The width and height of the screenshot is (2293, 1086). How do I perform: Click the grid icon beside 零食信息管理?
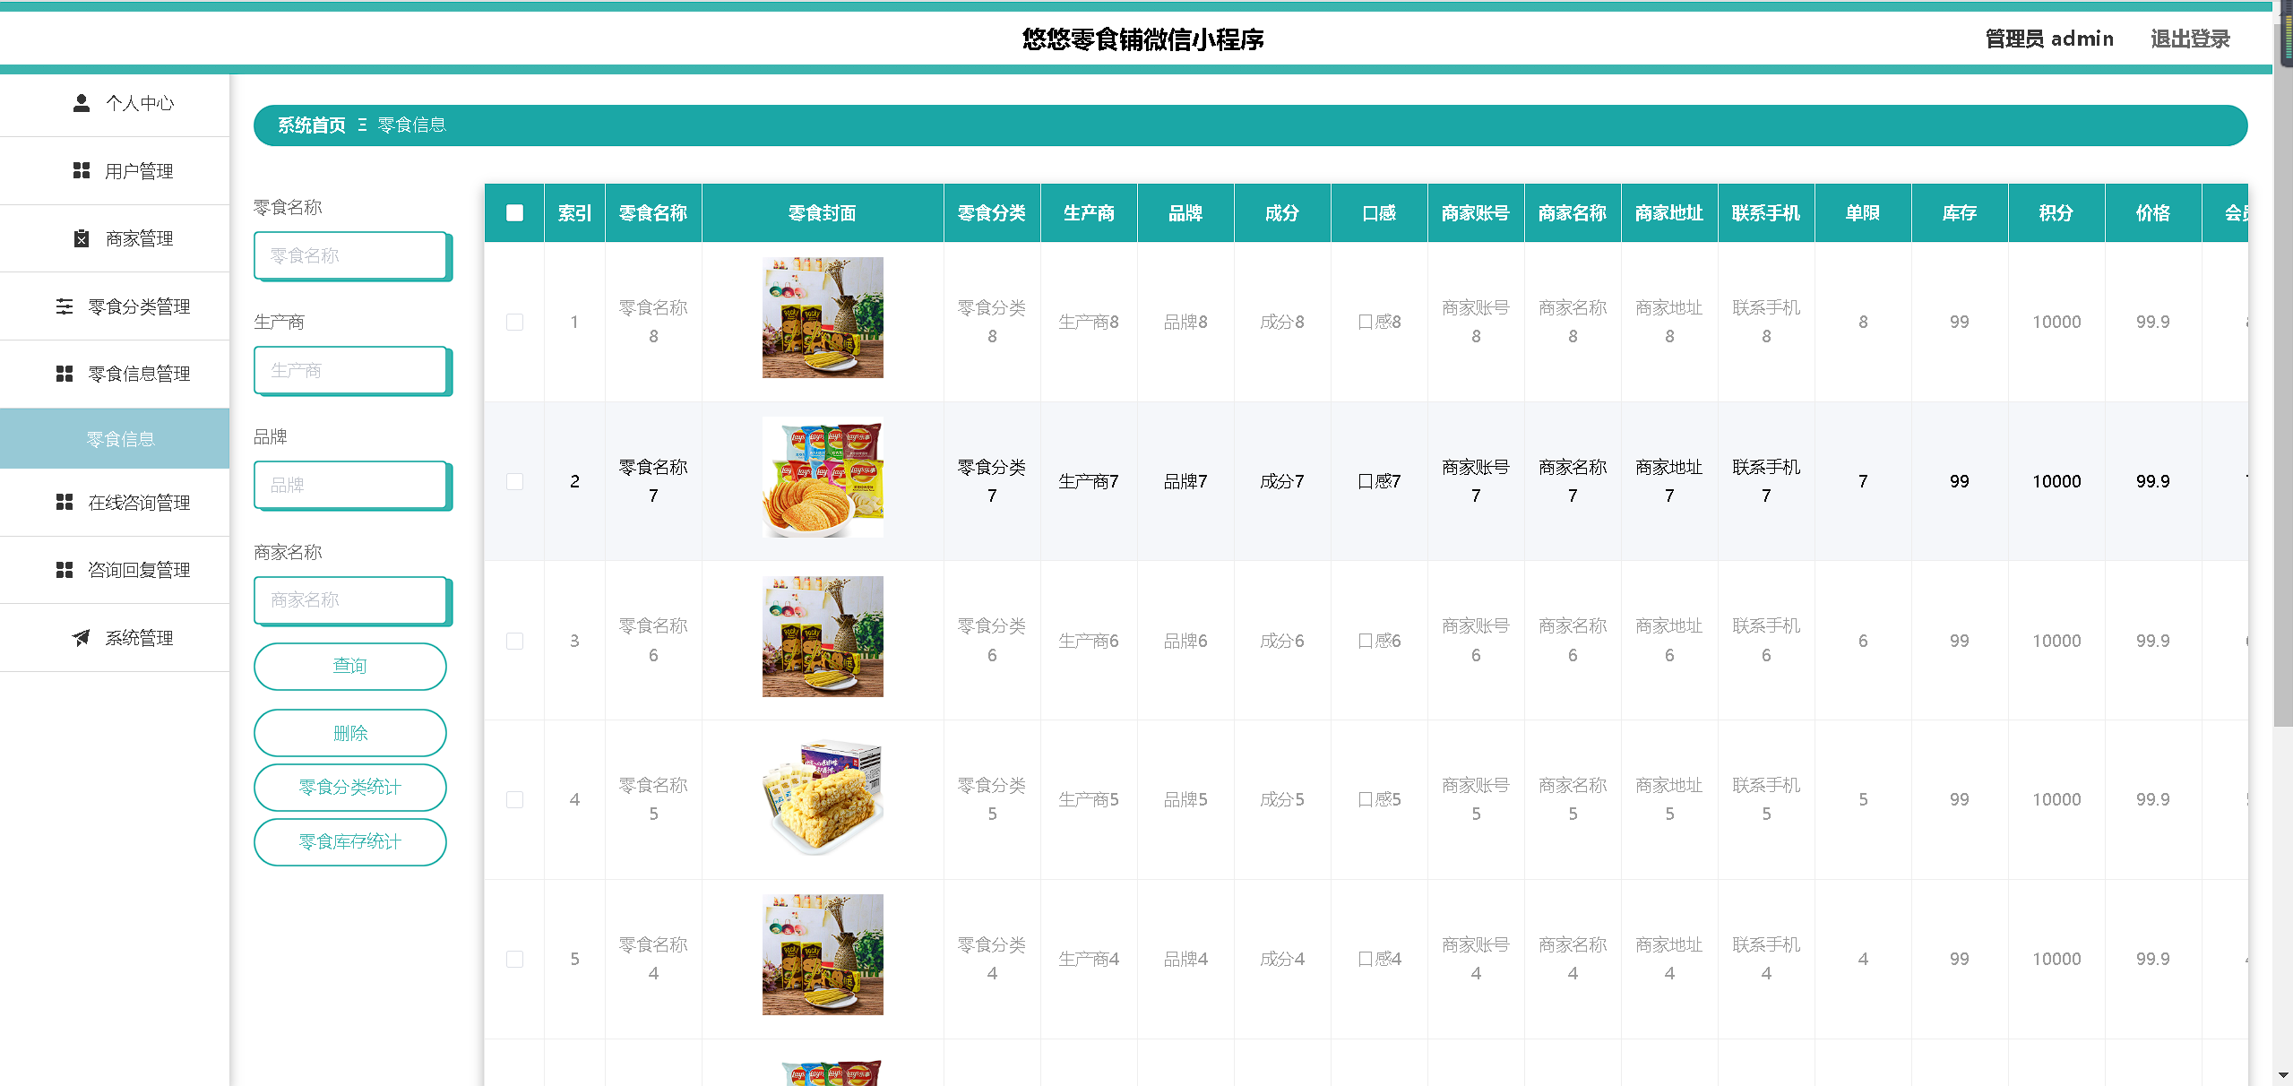coord(65,374)
